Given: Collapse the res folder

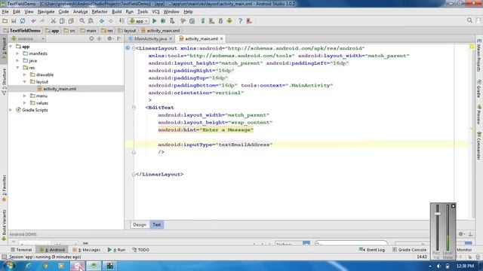Looking at the screenshot, I should click(18, 68).
